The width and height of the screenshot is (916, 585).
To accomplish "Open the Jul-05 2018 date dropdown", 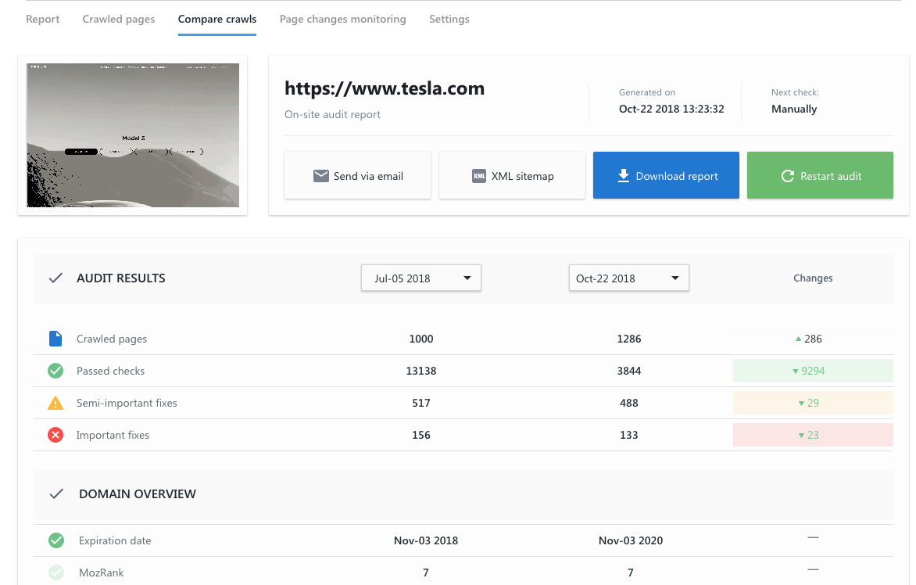I will [420, 278].
